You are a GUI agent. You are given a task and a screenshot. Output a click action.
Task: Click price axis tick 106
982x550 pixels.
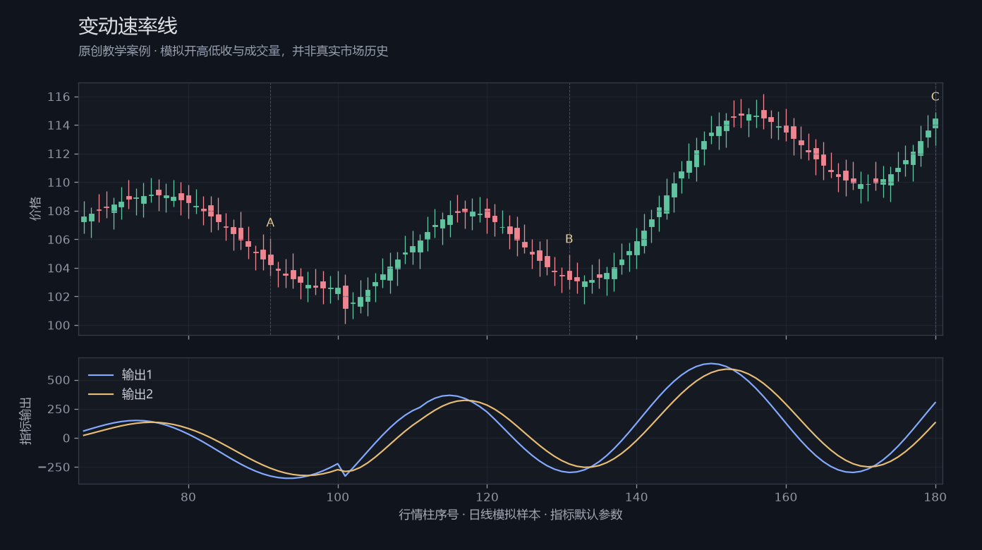(x=59, y=240)
